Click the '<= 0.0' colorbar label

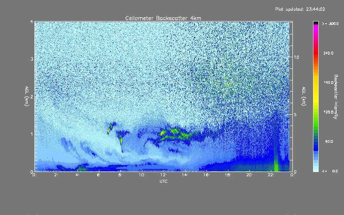[x=330, y=171]
